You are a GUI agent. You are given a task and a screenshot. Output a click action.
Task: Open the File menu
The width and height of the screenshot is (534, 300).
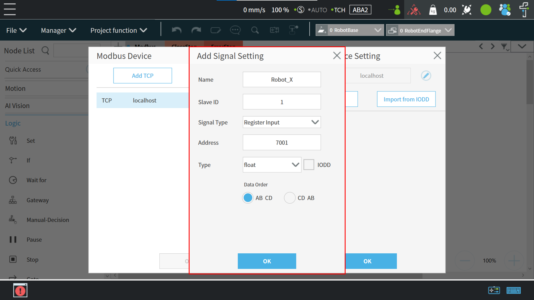pos(16,30)
